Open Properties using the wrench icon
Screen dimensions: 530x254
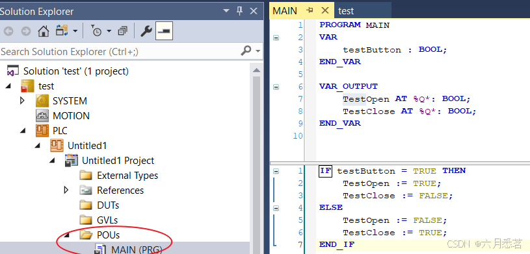[146, 31]
